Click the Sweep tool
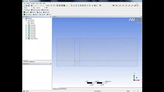 point(39,12)
